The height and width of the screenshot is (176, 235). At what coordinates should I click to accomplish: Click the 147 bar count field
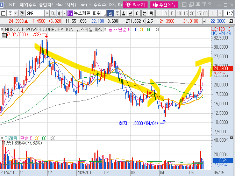tap(229, 14)
